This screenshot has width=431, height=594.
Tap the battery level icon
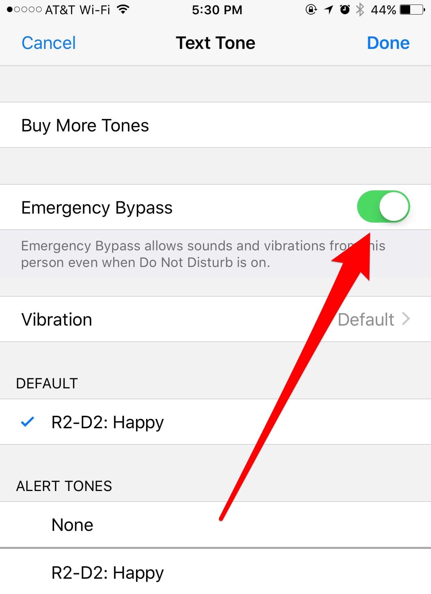[412, 10]
